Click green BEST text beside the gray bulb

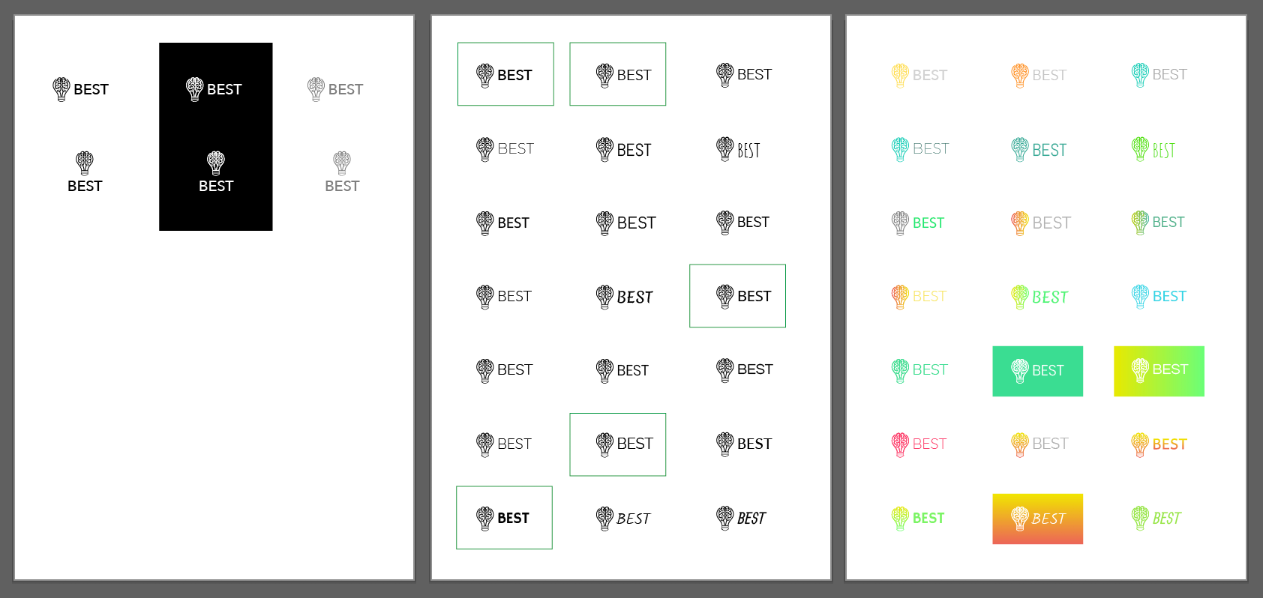[x=928, y=223]
